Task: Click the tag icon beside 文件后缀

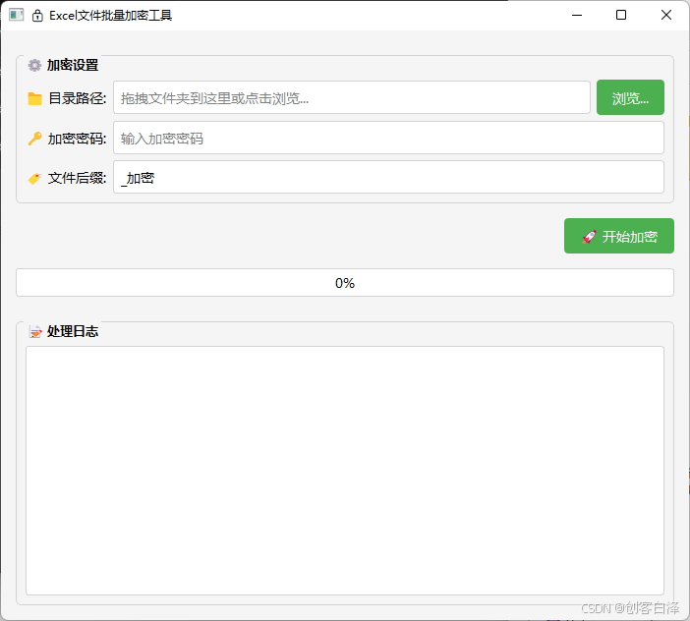Action: 34,178
